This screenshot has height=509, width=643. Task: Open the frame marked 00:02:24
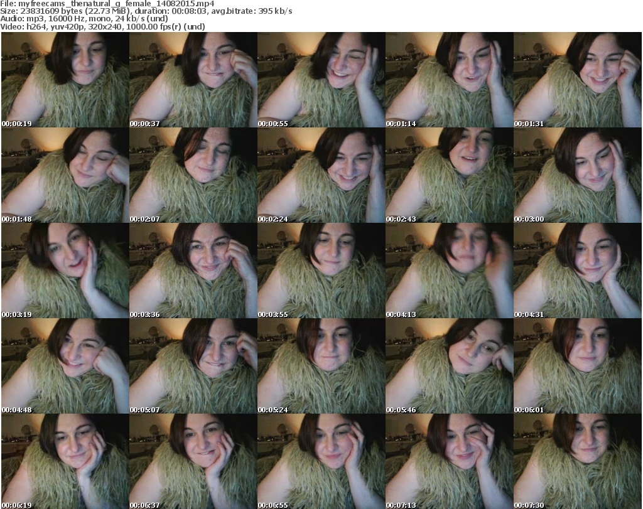pos(321,175)
